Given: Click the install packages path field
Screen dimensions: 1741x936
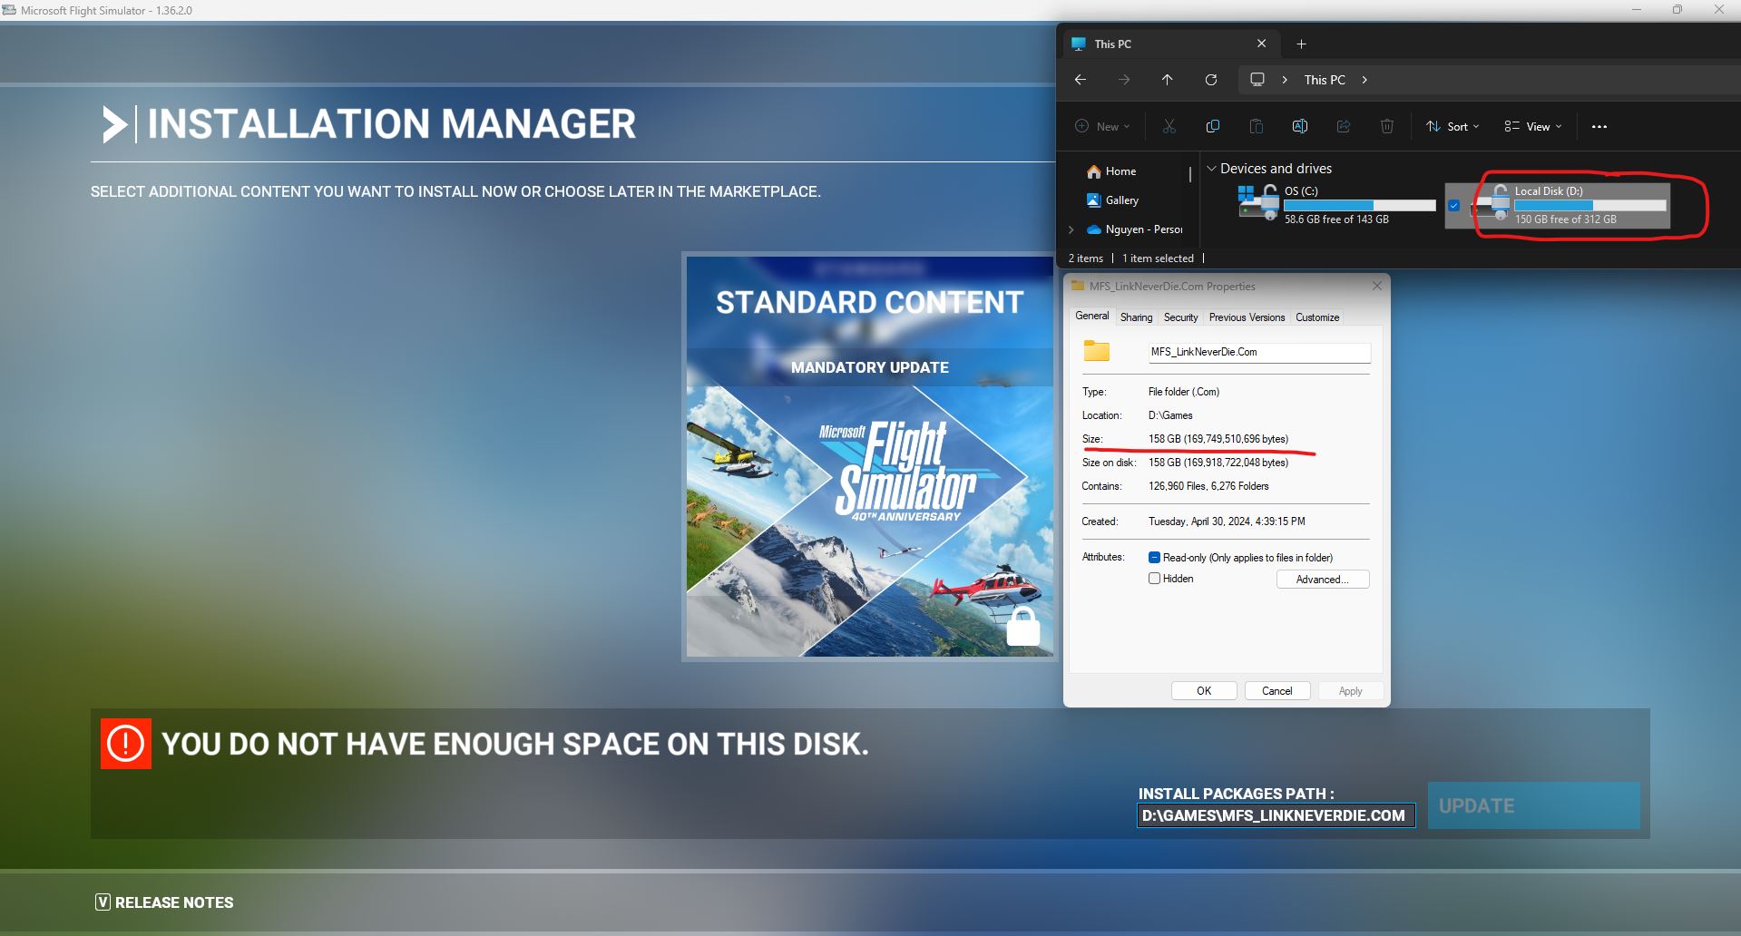Looking at the screenshot, I should click(x=1275, y=815).
